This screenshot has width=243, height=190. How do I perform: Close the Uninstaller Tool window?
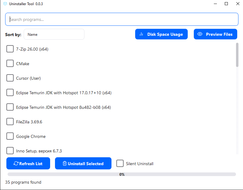pyautogui.click(x=238, y=4)
